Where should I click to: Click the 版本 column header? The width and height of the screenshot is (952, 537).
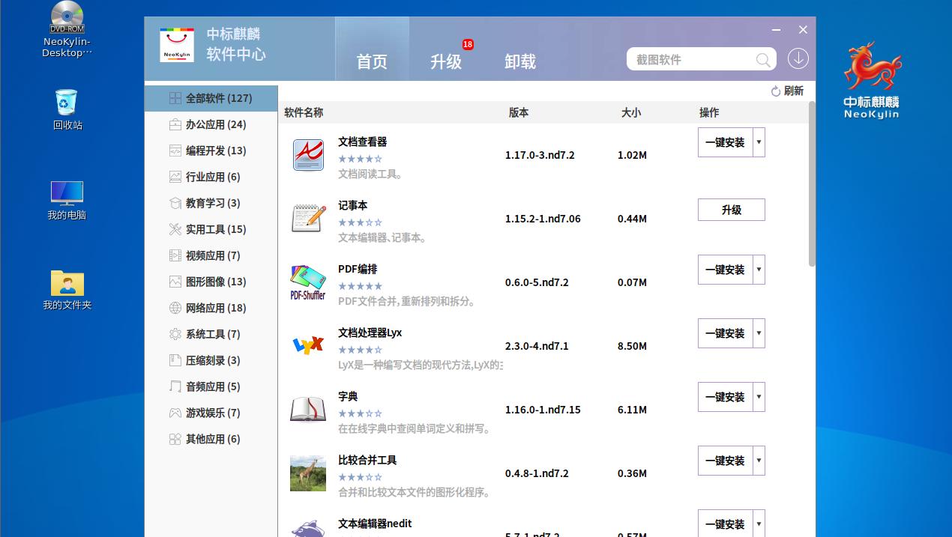519,112
